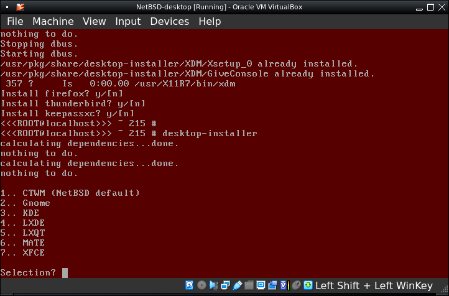Screen dimensions: 449x296
Task: Click the network adapter status icon
Action: [226, 285]
